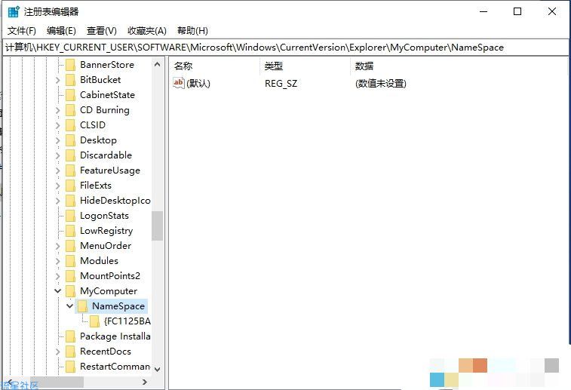Select the RestartCommands folder icon
Image resolution: width=571 pixels, height=390 pixels.
(70, 367)
